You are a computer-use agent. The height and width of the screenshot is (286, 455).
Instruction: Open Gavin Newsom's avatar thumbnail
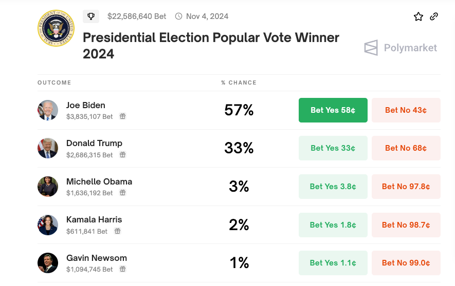coord(48,263)
